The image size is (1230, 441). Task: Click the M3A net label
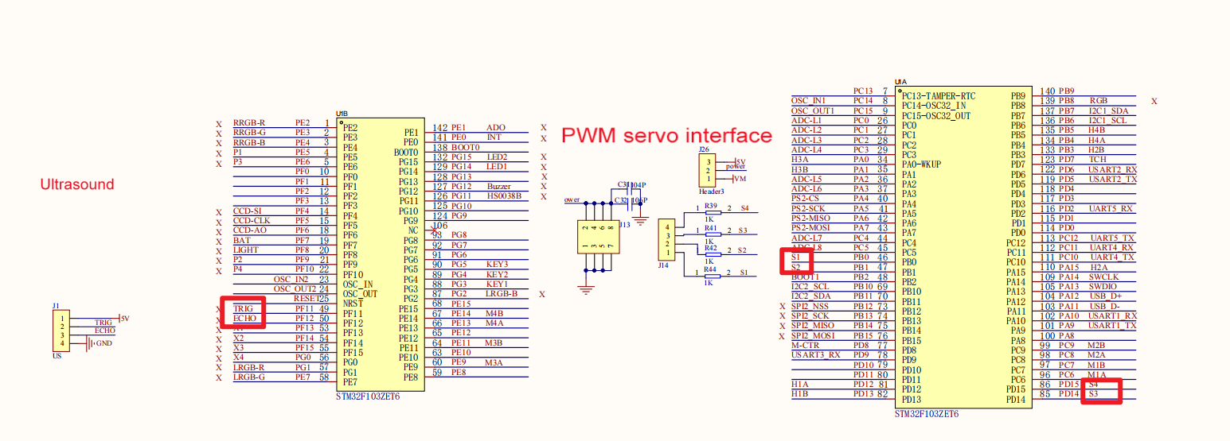tap(494, 362)
